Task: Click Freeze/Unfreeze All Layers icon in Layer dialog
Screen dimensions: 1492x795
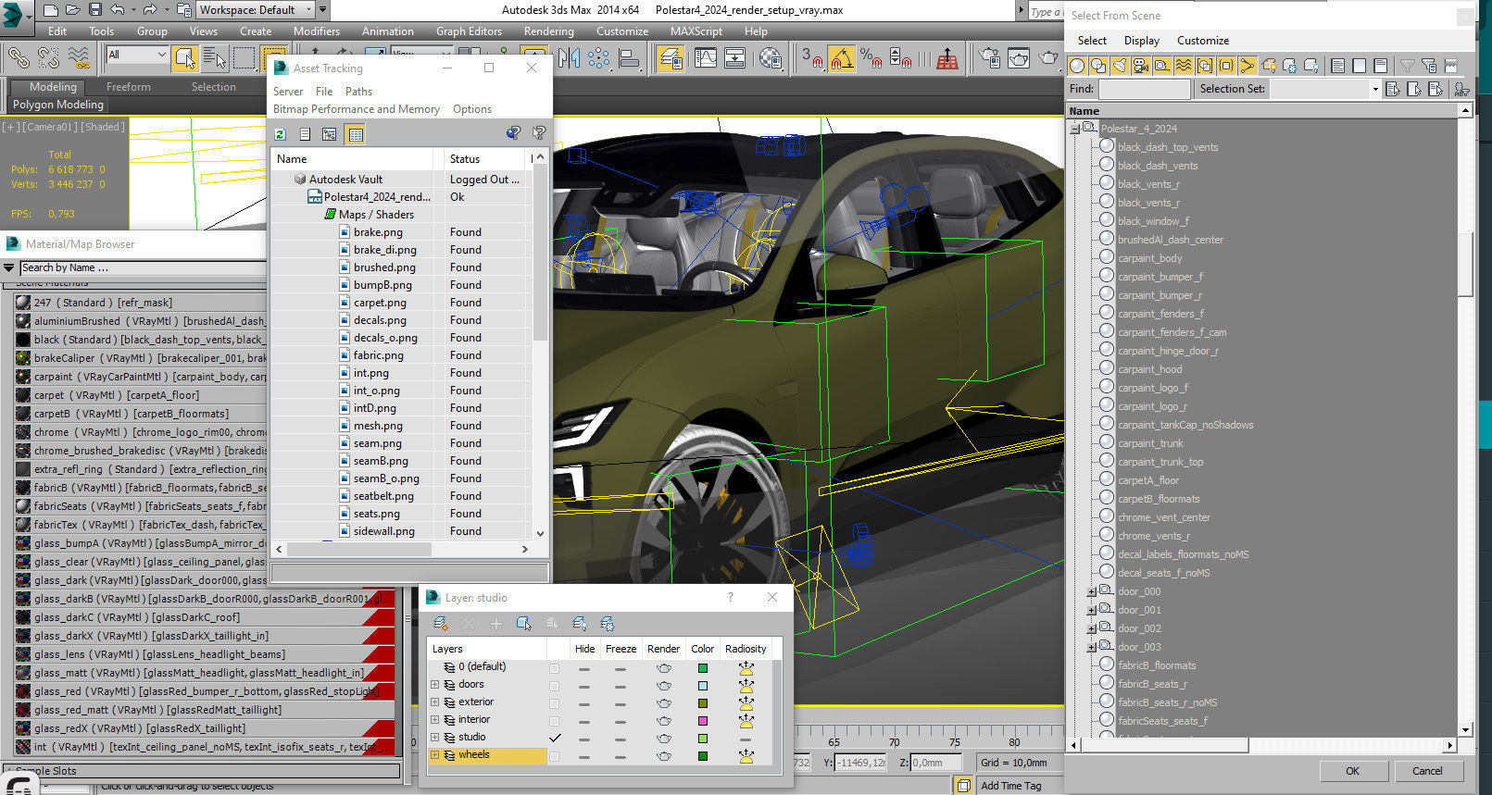Action: (x=608, y=624)
